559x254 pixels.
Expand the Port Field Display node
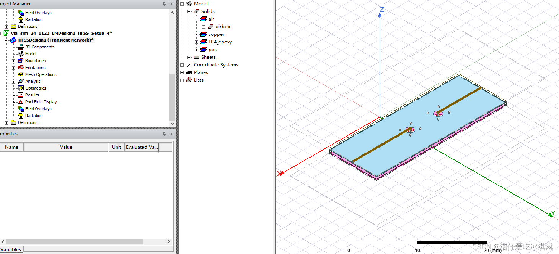point(14,102)
